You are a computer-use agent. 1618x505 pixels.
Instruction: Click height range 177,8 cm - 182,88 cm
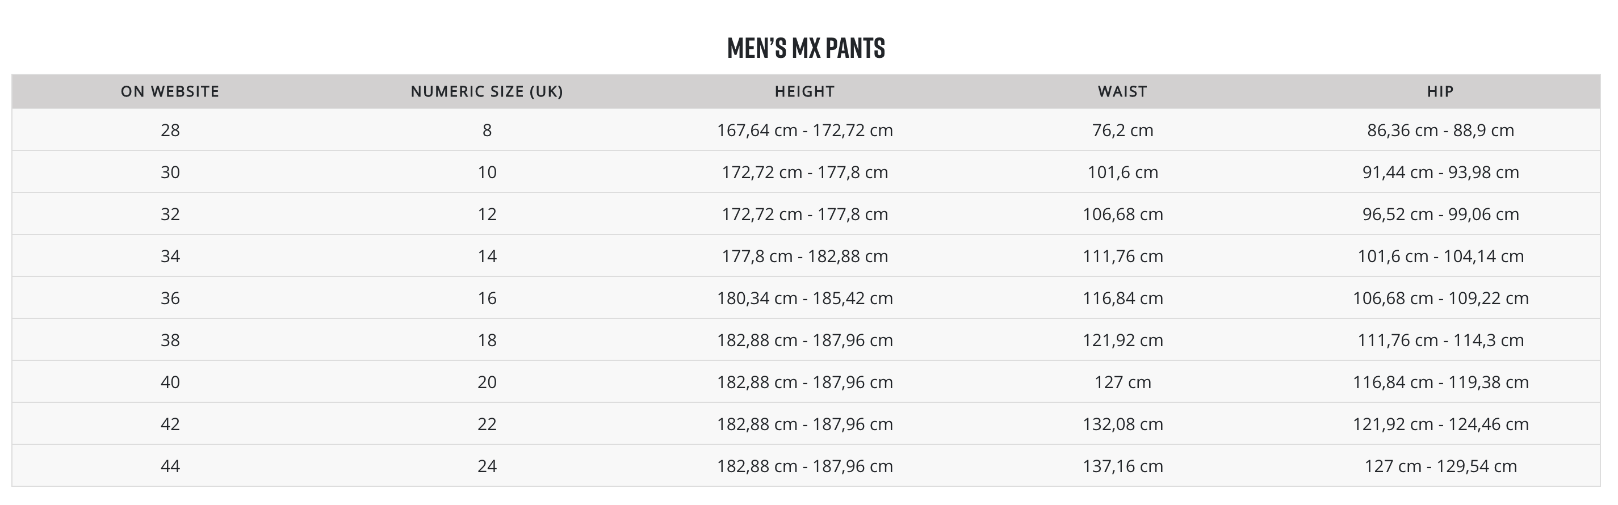804,256
